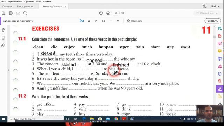Open the active Fill & Sign sidebar tool

220,89
